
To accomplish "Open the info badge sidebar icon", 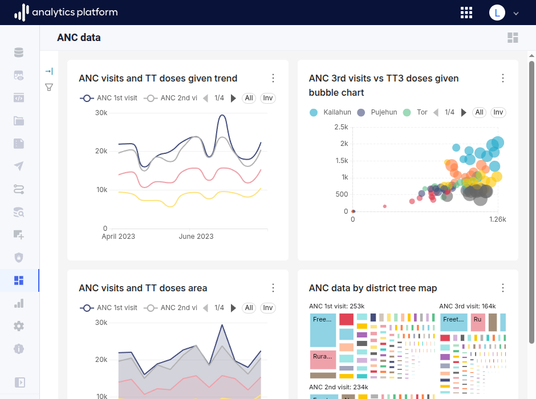I will point(19,349).
